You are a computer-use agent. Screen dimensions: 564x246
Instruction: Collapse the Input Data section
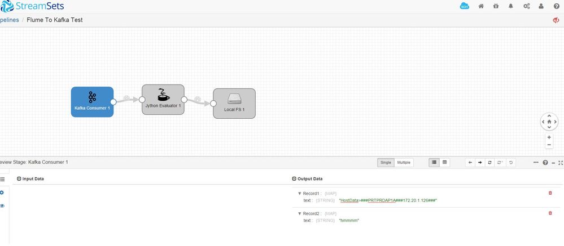[x=19, y=178]
